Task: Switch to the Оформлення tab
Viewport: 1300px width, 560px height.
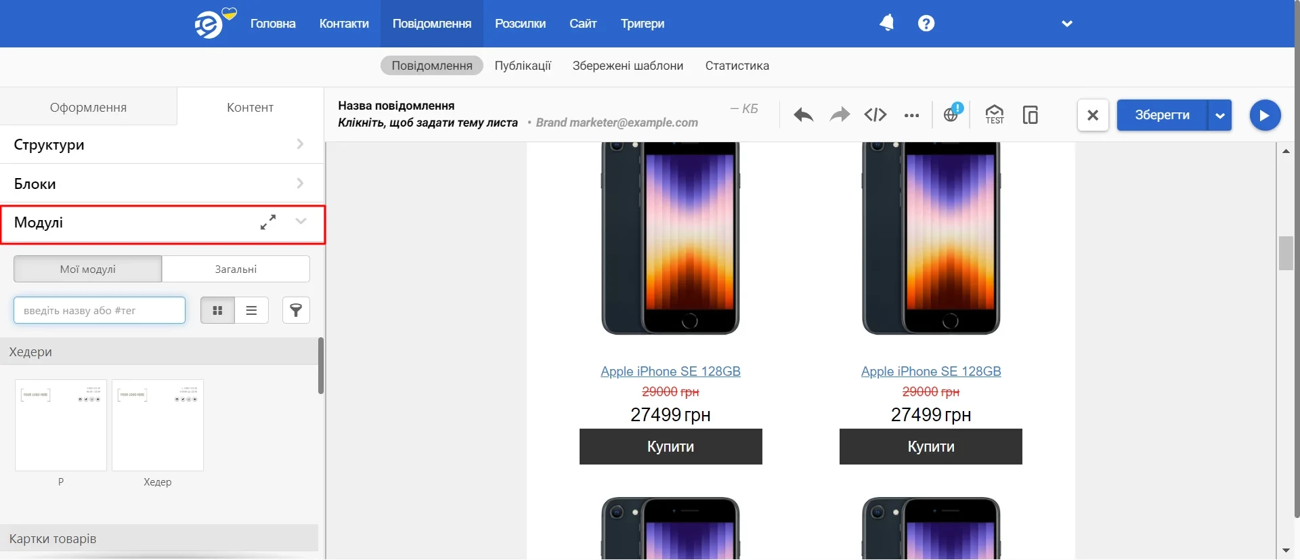Action: 88,107
